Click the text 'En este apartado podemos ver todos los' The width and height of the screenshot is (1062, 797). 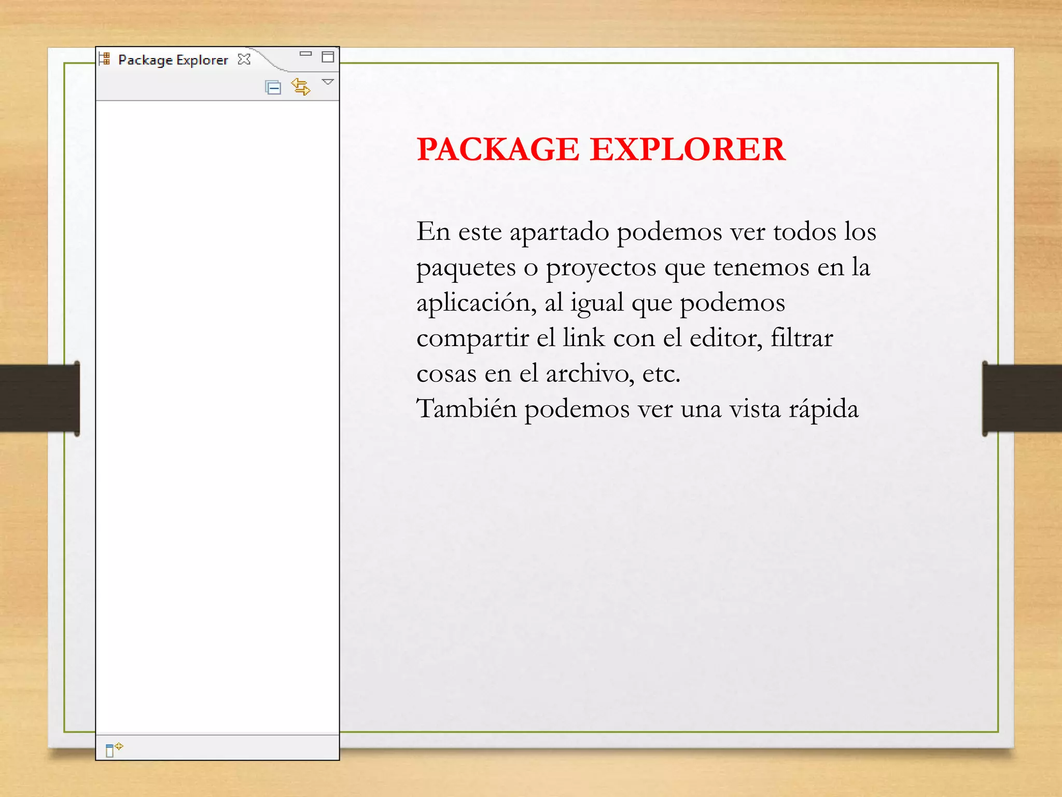[x=646, y=231]
